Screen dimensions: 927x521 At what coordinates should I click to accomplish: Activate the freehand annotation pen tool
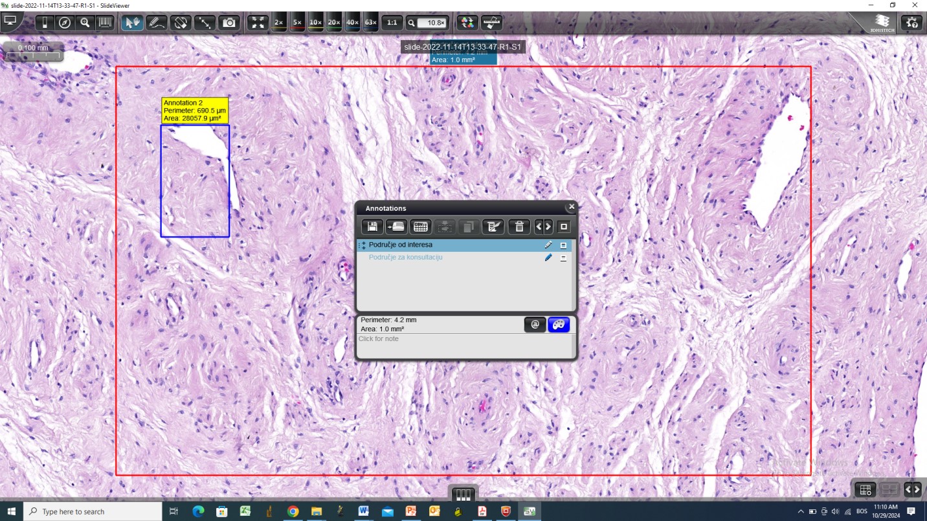click(x=156, y=23)
